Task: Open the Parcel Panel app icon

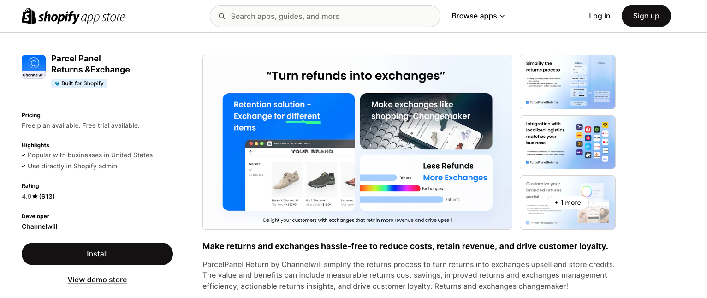Action: (x=34, y=67)
